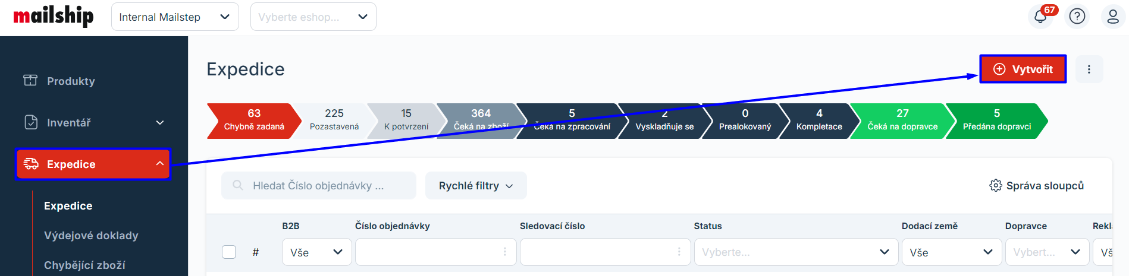
Task: Open the Internal Mailstep organization dropdown
Action: pyautogui.click(x=175, y=17)
